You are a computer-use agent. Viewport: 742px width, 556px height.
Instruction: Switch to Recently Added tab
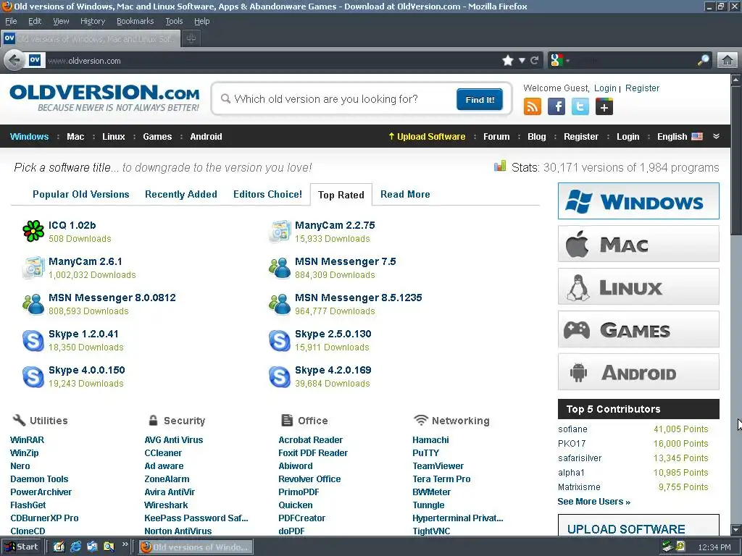(180, 194)
